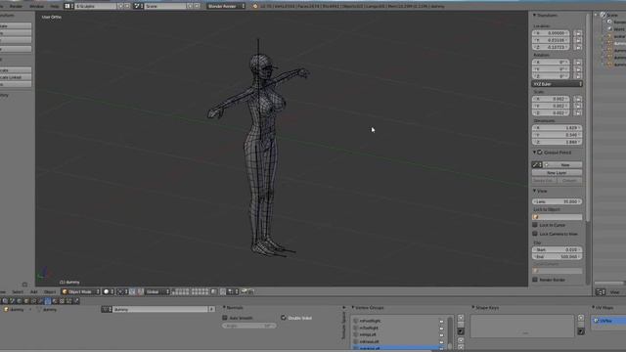Open the Object Mode dropdown
This screenshot has width=626, height=352.
point(80,291)
